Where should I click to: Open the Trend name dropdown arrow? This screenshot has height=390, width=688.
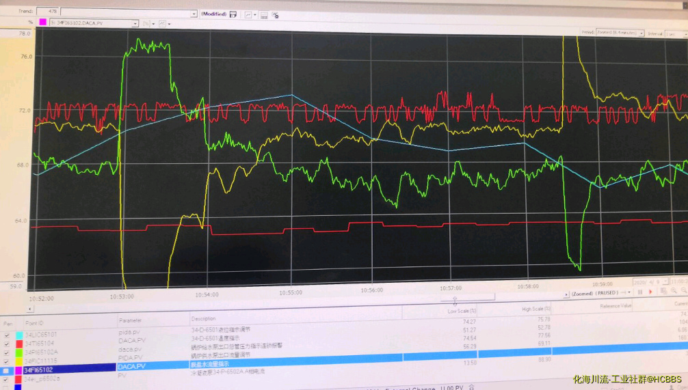pos(194,14)
